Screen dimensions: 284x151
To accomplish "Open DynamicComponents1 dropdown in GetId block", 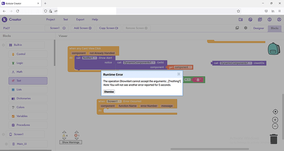I will 139,62.
